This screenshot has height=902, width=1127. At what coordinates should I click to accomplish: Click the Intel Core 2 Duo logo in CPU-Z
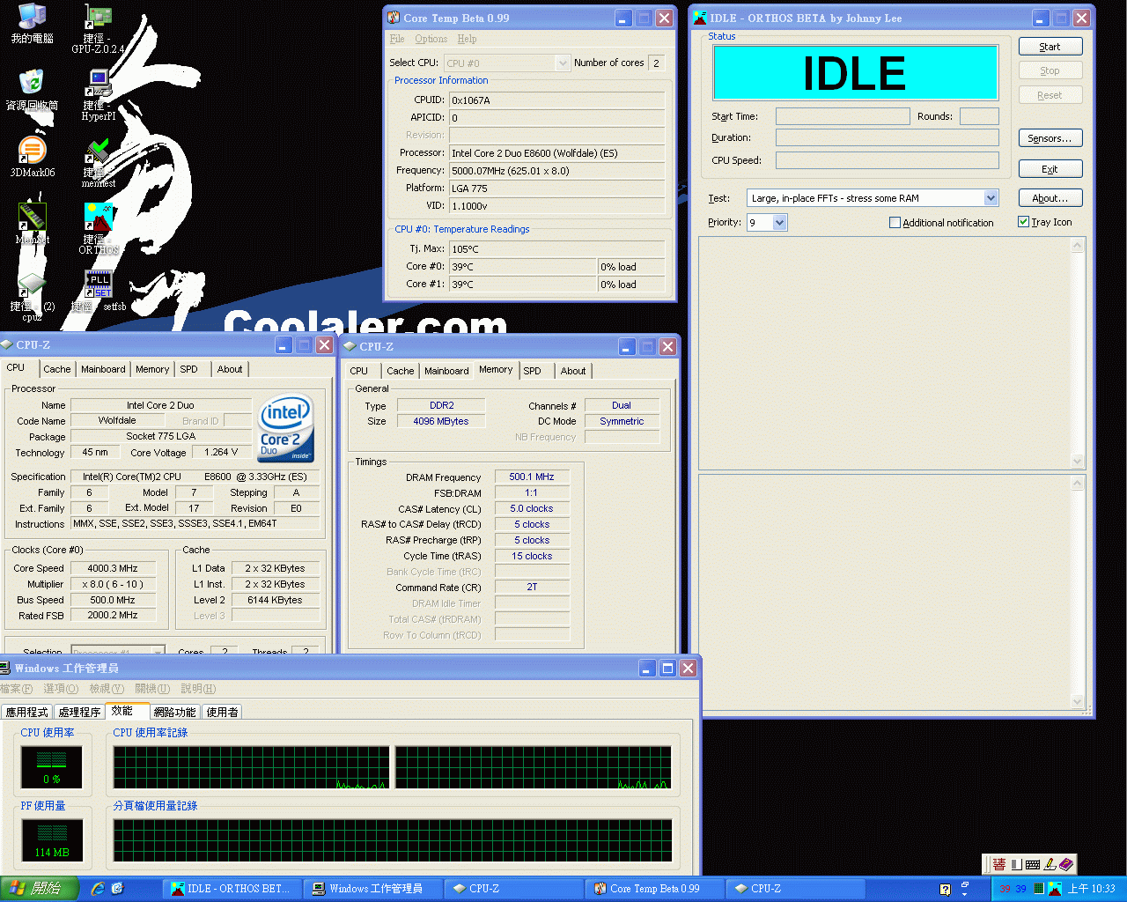[x=286, y=428]
